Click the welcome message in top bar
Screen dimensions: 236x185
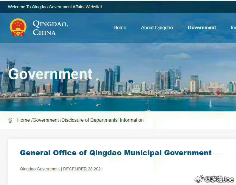coord(55,7)
